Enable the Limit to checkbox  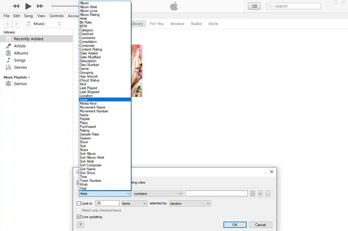[79, 203]
